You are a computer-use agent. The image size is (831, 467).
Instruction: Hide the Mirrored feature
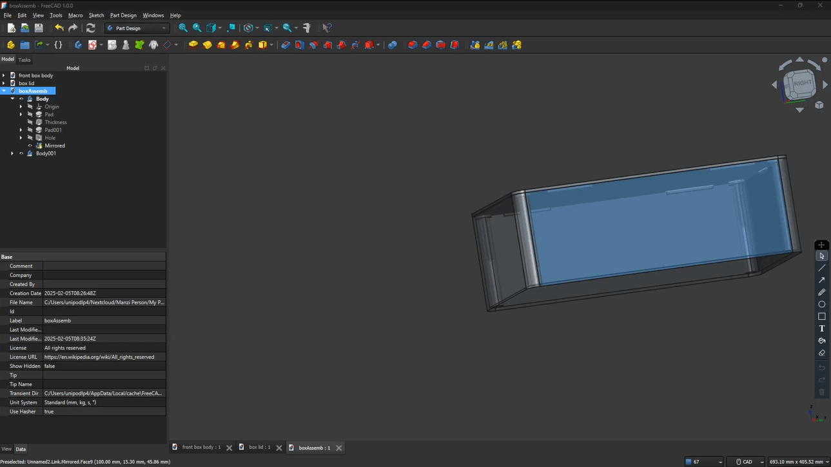pos(30,146)
